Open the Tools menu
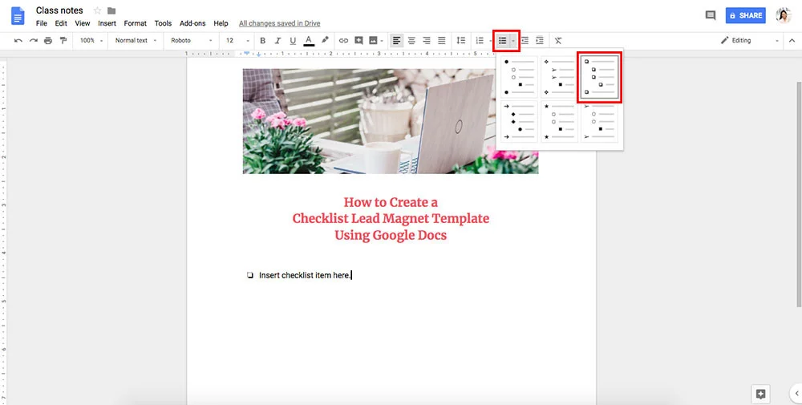Screen dimensions: 802x405 163,23
